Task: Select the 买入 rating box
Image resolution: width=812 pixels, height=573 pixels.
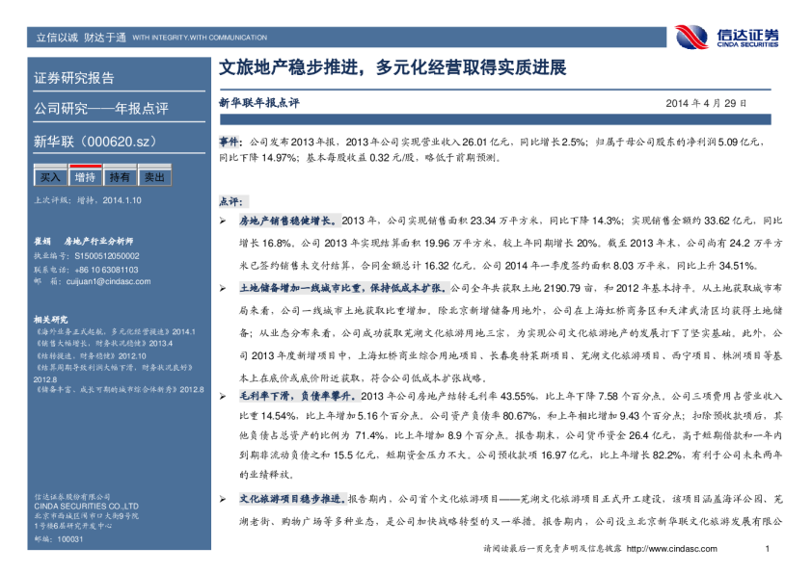Action: [x=49, y=177]
